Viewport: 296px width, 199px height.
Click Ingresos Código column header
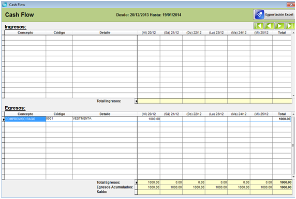[59, 32]
